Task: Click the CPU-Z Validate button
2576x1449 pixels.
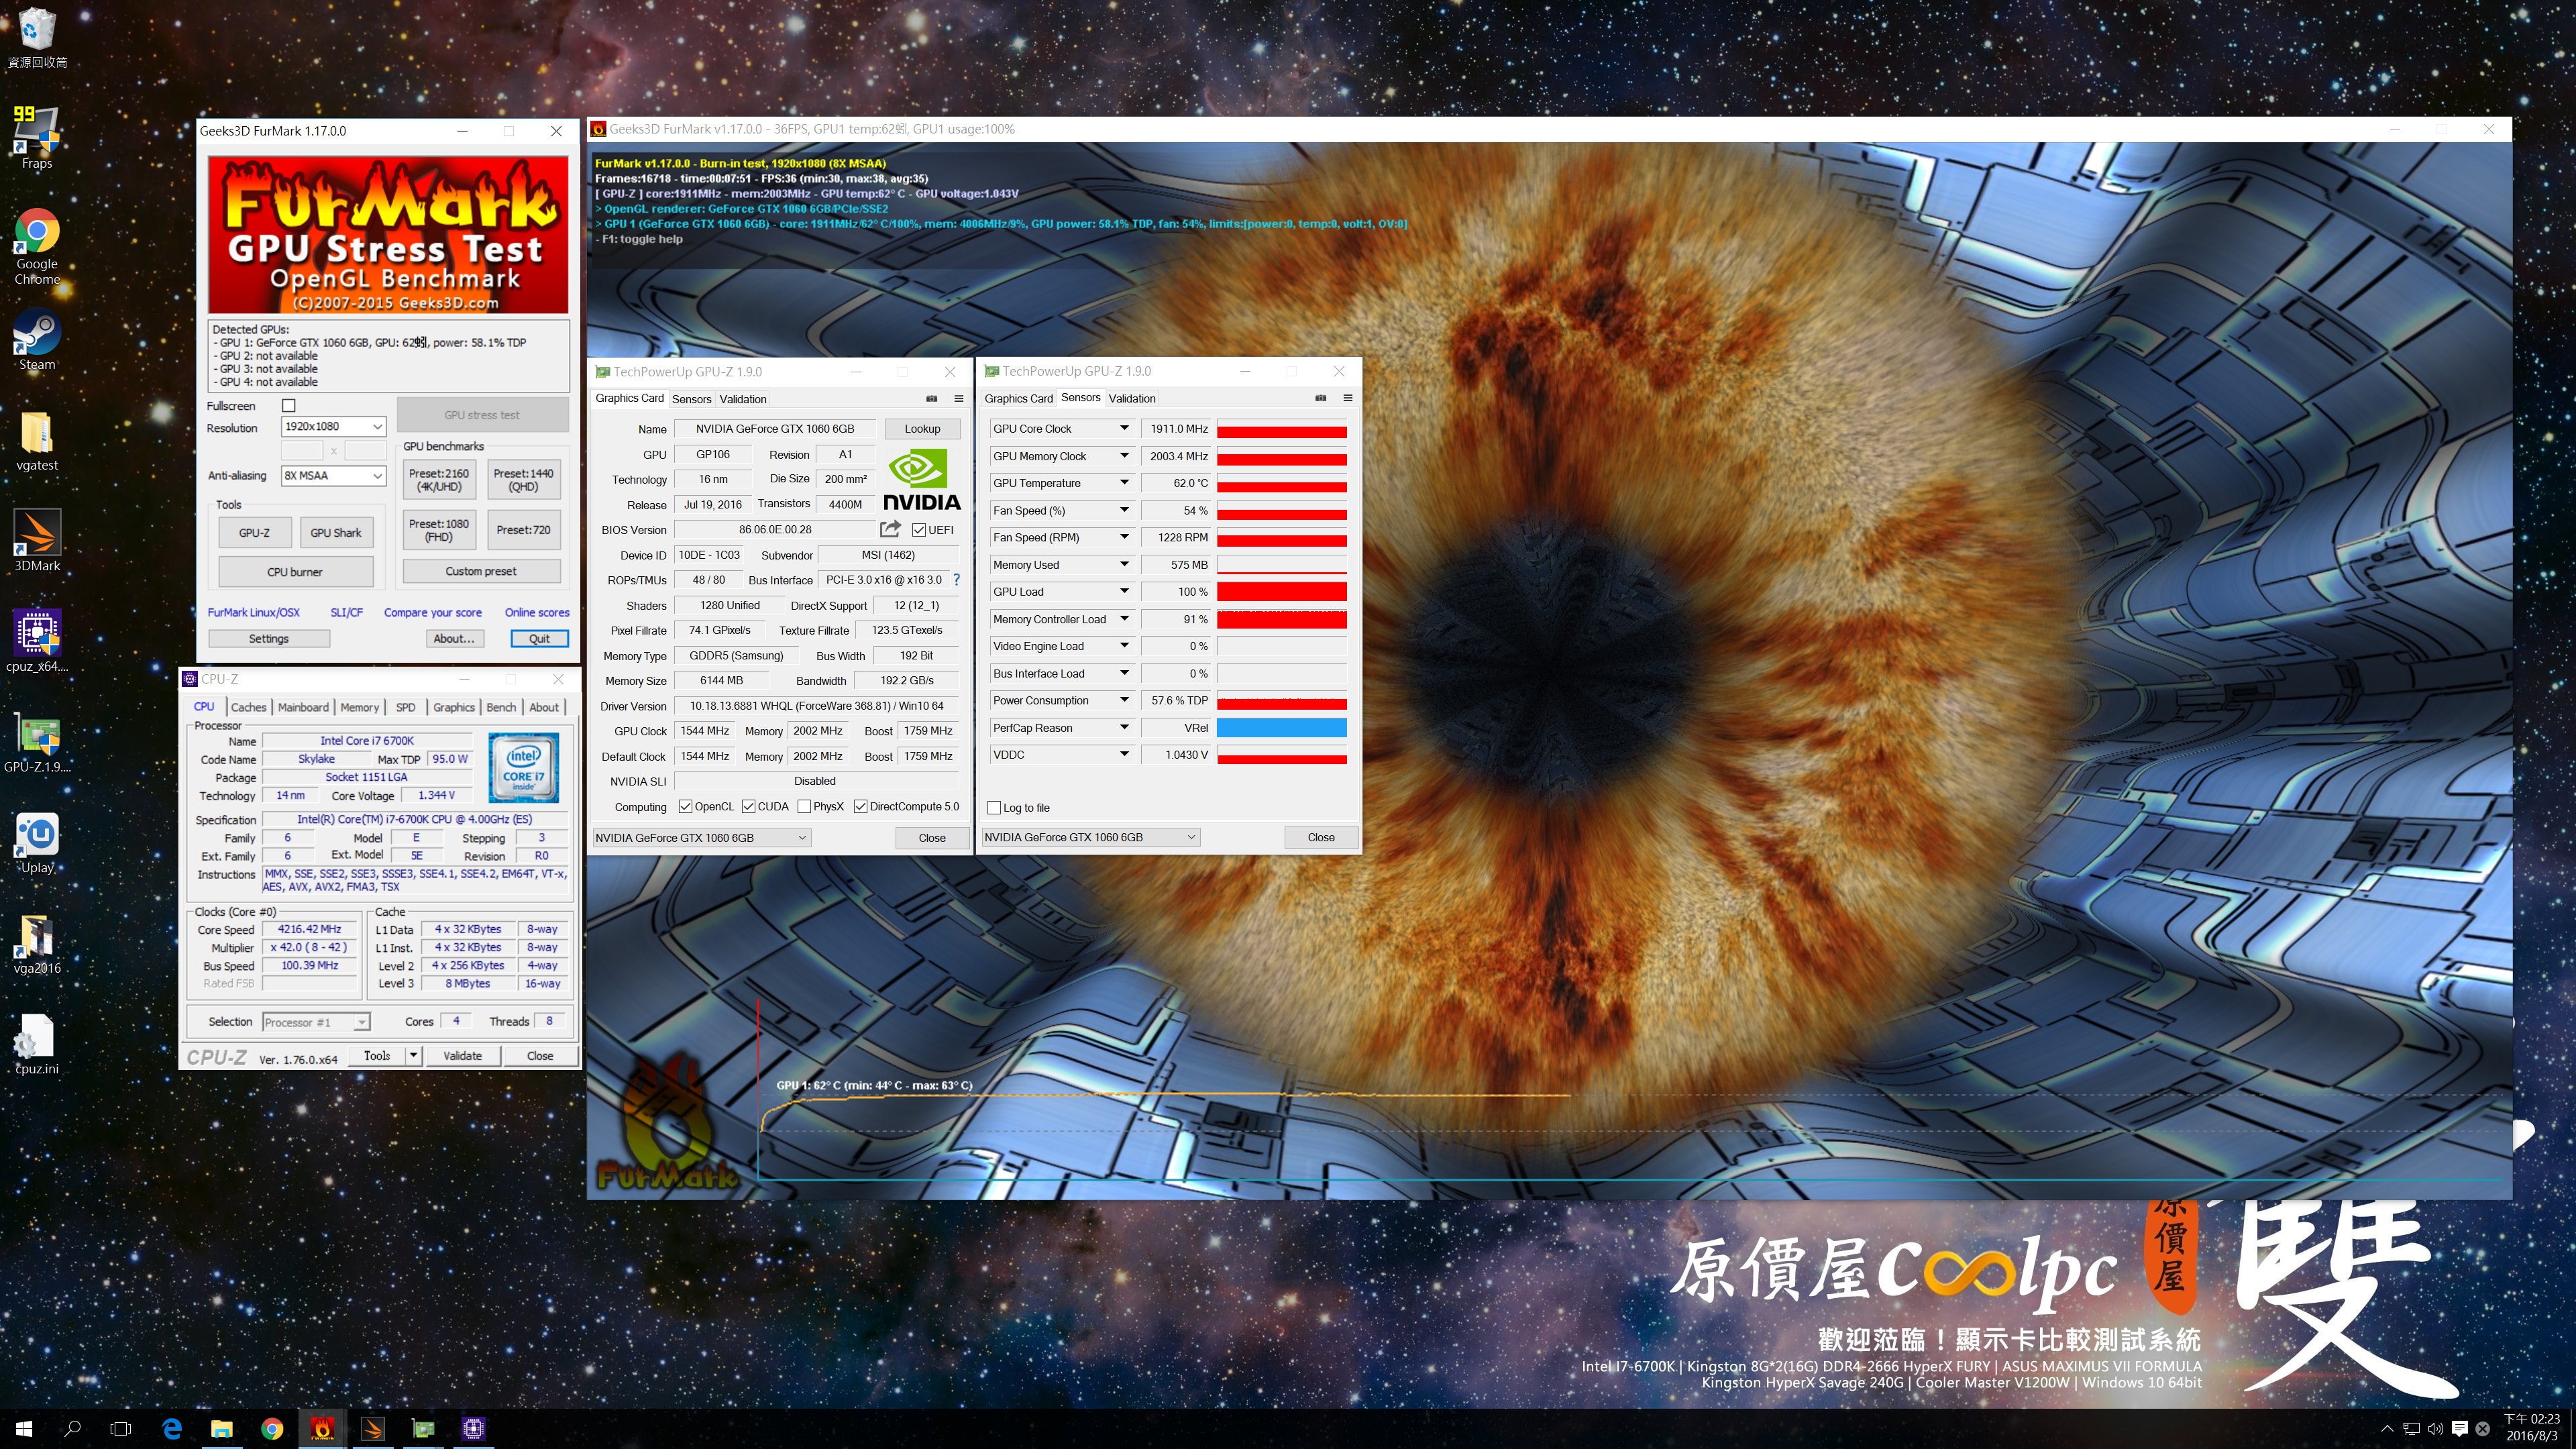Action: (x=462, y=1056)
